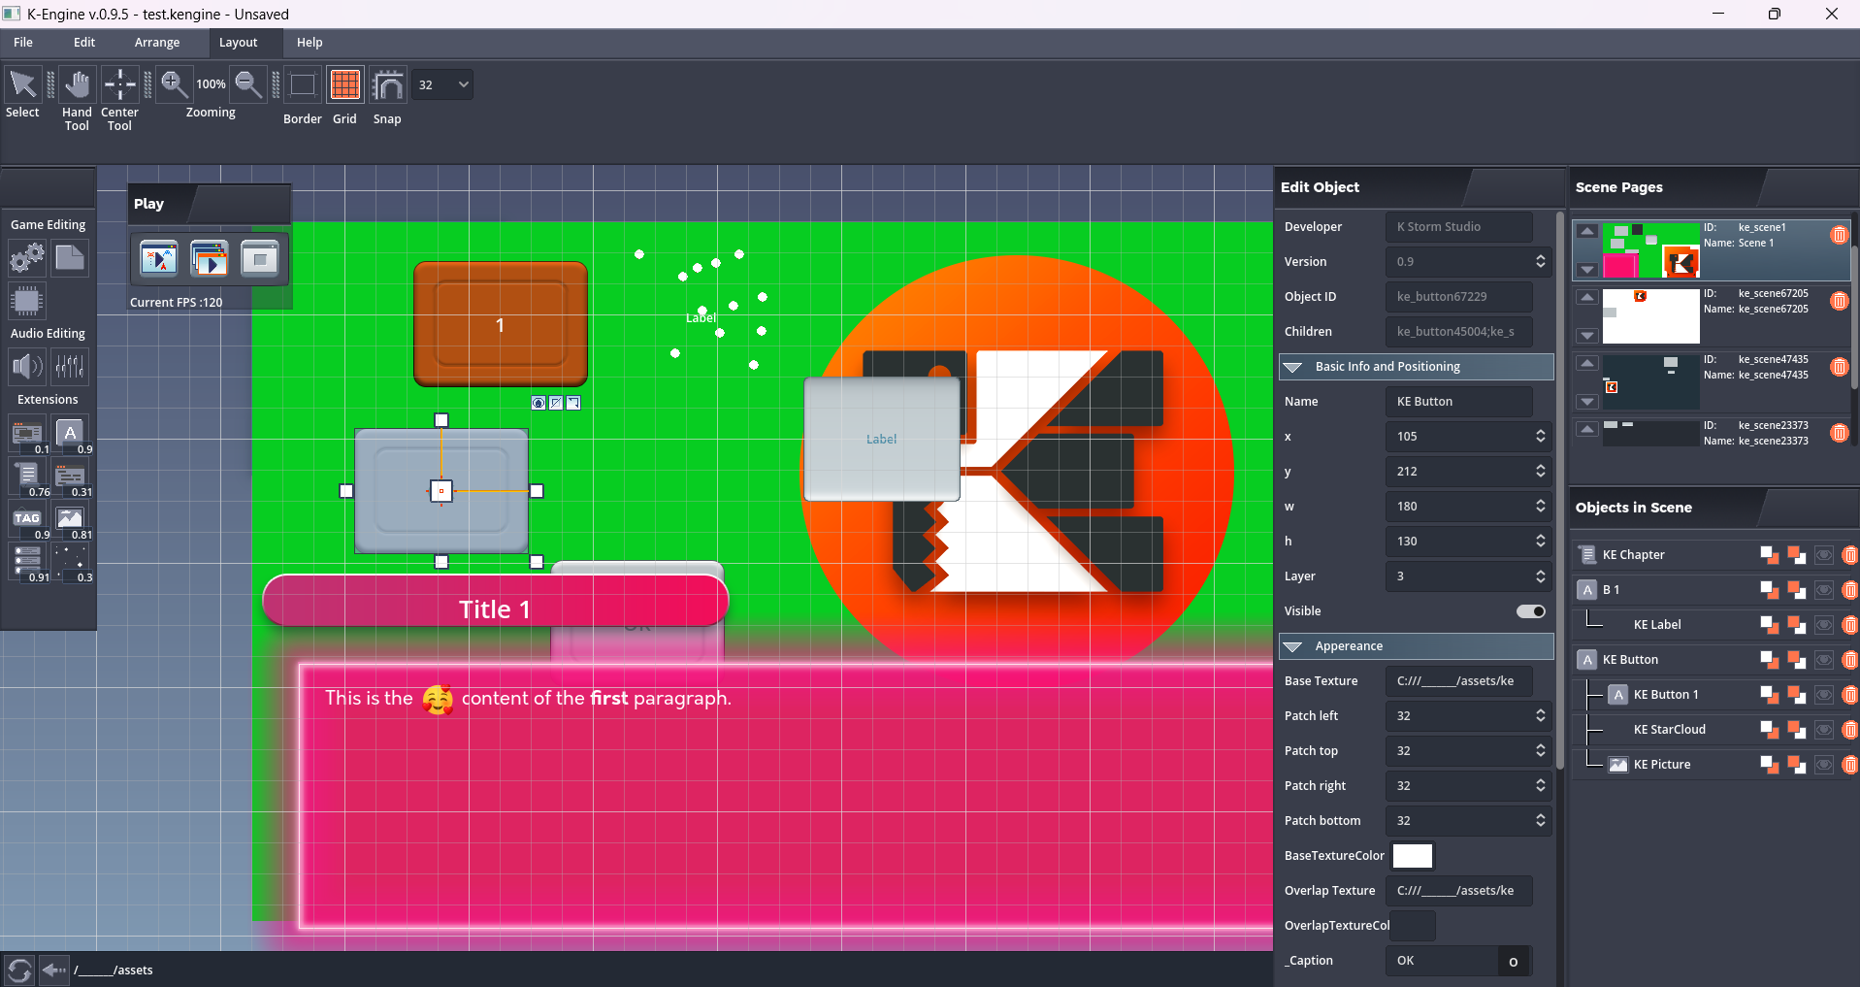Delete the KE StarCloud object
This screenshot has height=987, width=1860.
tap(1850, 730)
